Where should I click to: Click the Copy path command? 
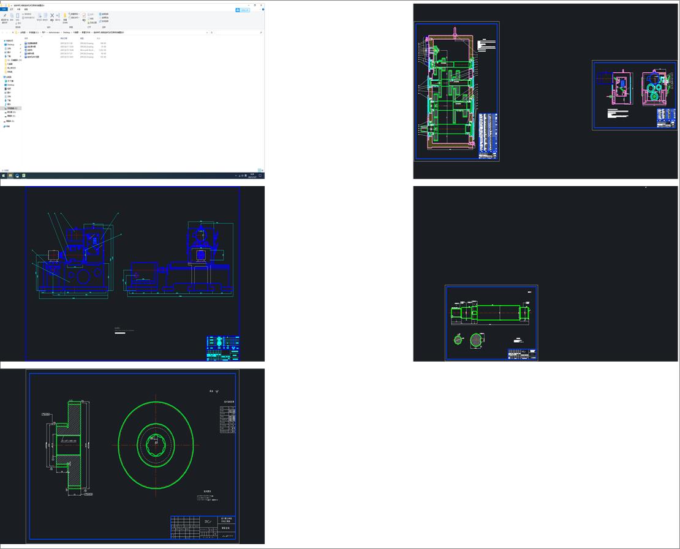click(x=26, y=14)
